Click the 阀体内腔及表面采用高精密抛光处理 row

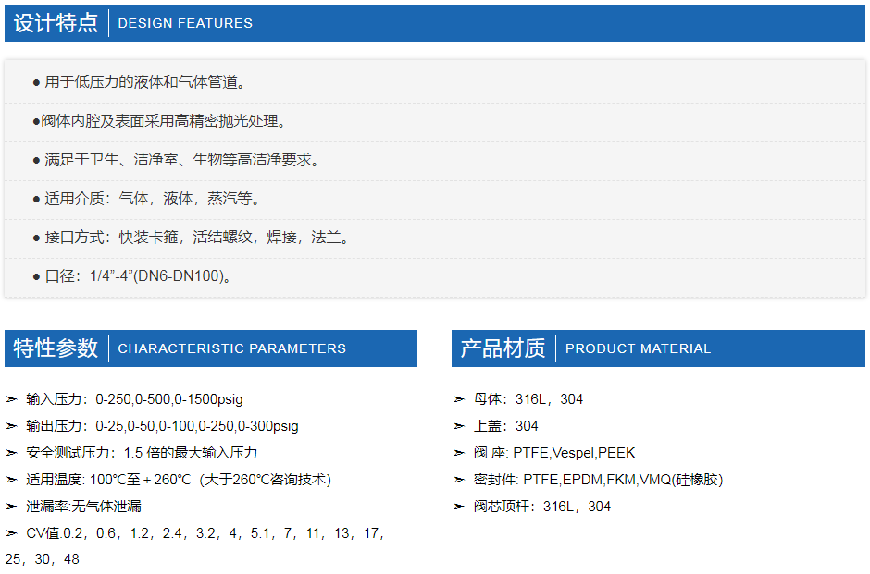tap(435, 122)
